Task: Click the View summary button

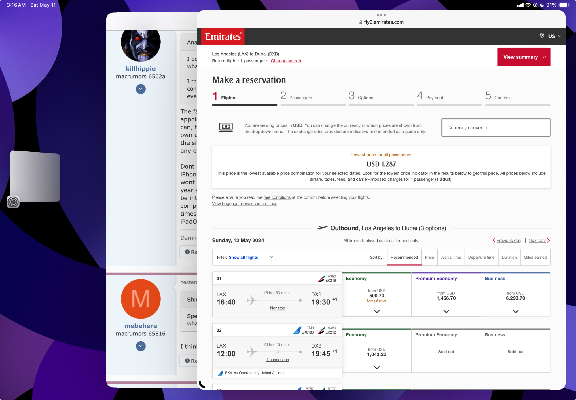Action: [x=524, y=57]
